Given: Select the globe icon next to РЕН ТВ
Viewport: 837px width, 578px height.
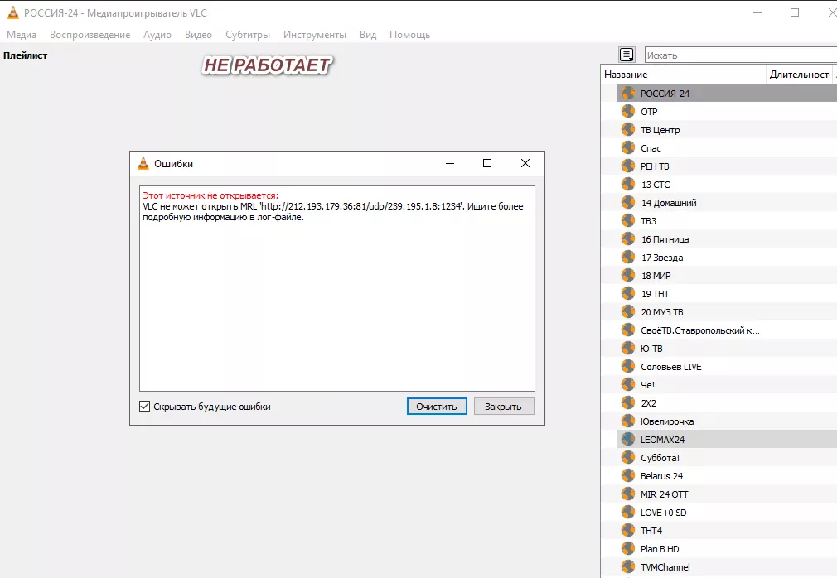Looking at the screenshot, I should [x=628, y=166].
